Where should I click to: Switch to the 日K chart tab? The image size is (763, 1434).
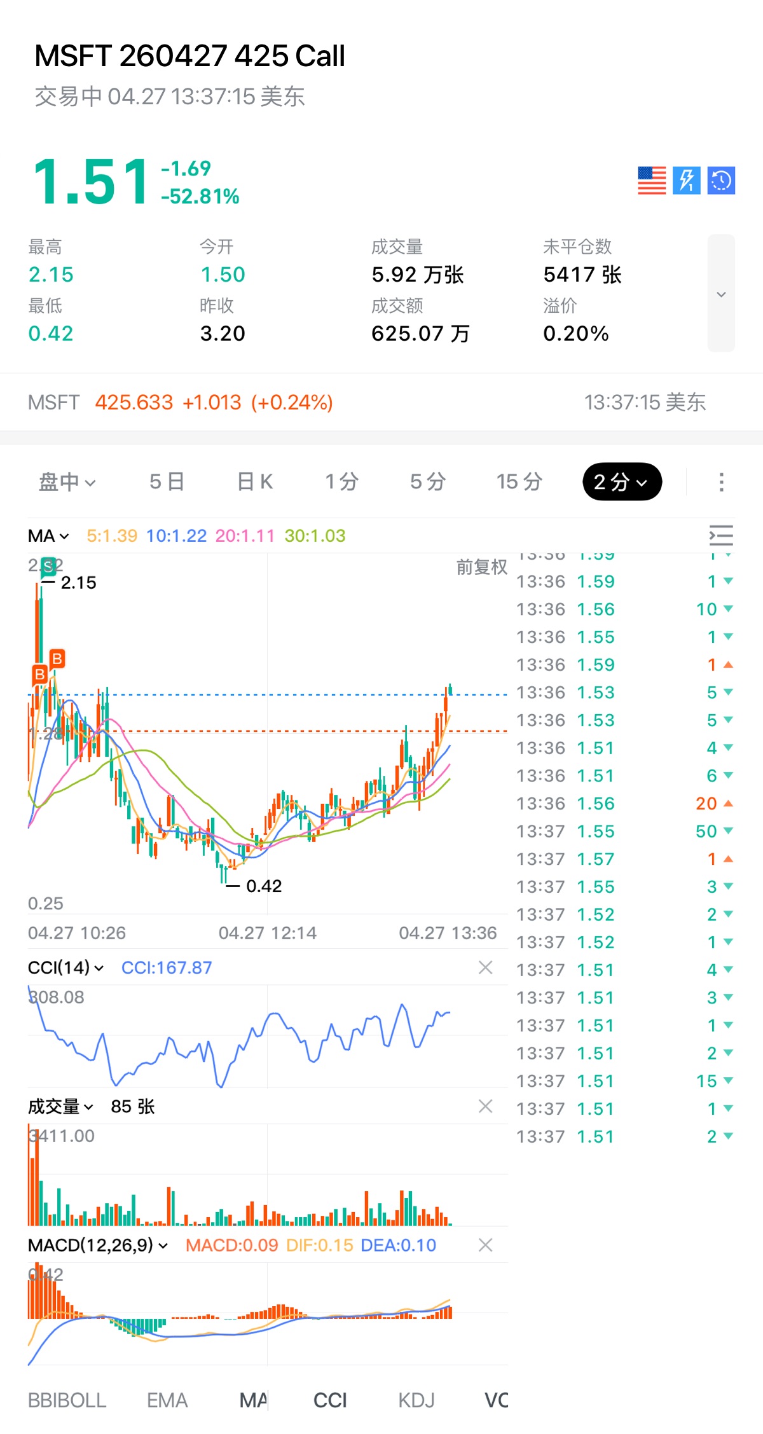pos(255,482)
